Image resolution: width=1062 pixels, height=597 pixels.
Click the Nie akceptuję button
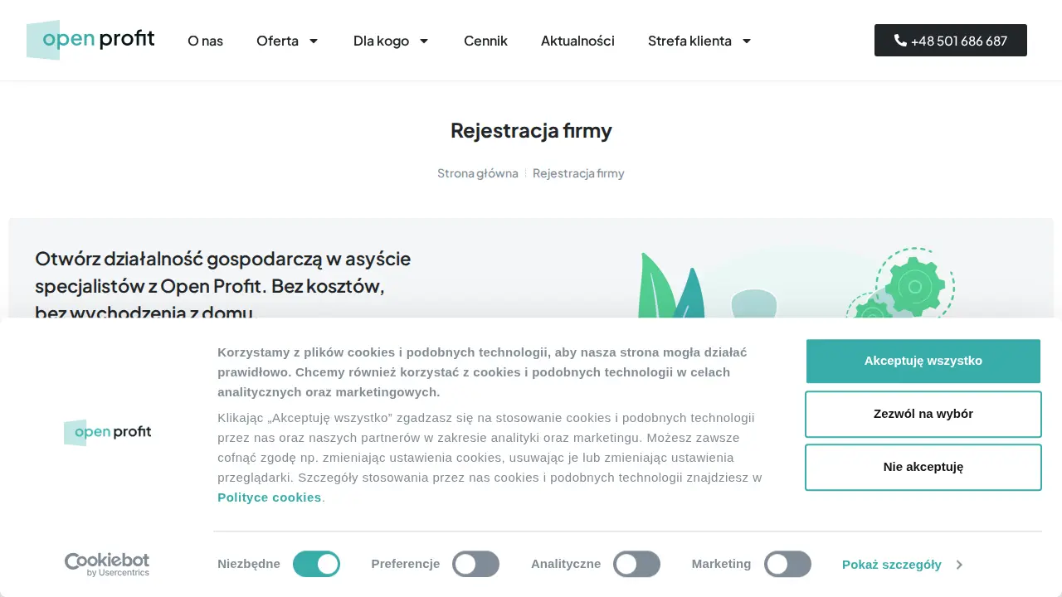tap(923, 467)
